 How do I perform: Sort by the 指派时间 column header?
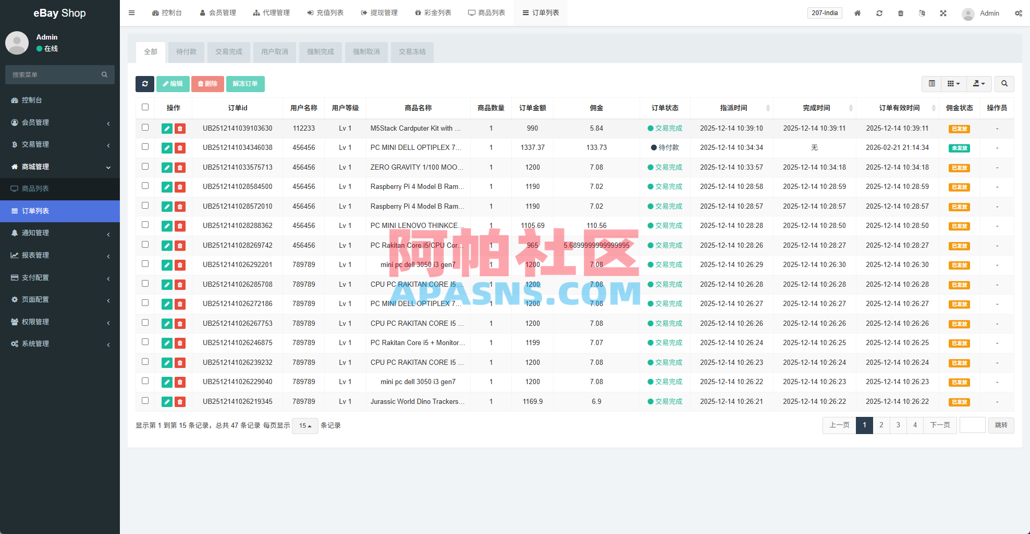[x=733, y=108]
